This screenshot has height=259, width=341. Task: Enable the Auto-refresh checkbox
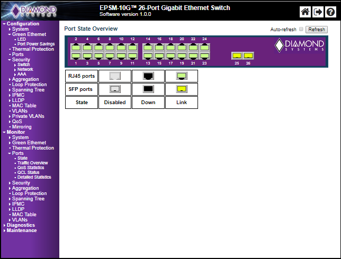(301, 29)
